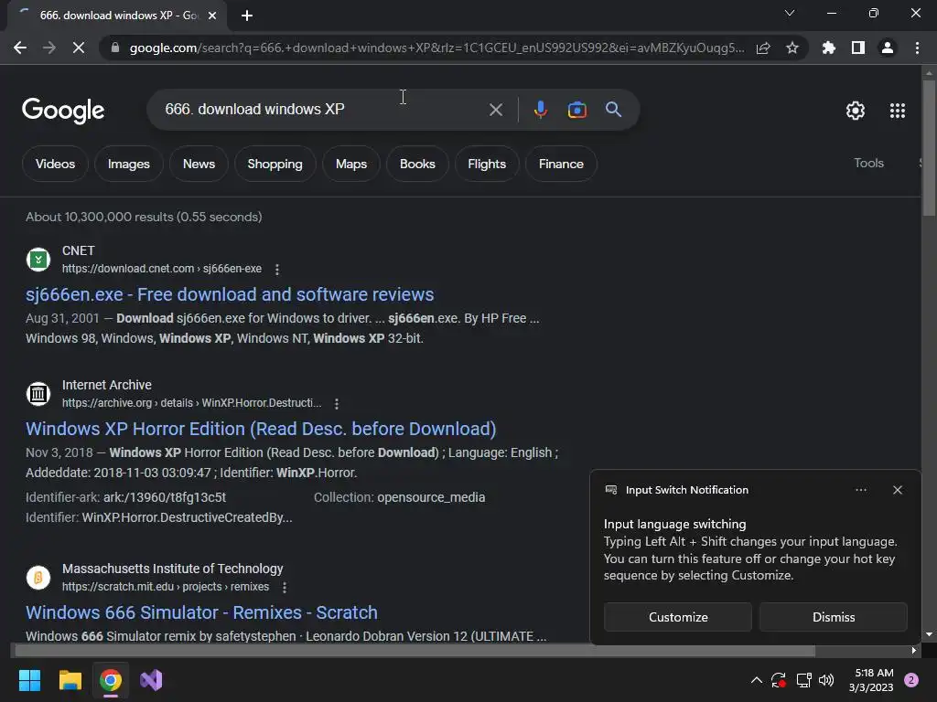Close the Input Switch Notification popup

(898, 490)
